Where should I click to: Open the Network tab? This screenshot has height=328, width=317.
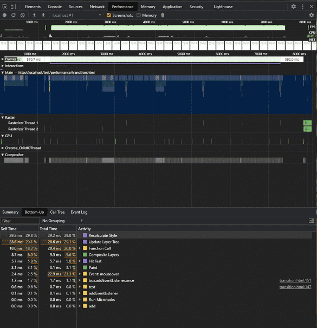coord(97,7)
